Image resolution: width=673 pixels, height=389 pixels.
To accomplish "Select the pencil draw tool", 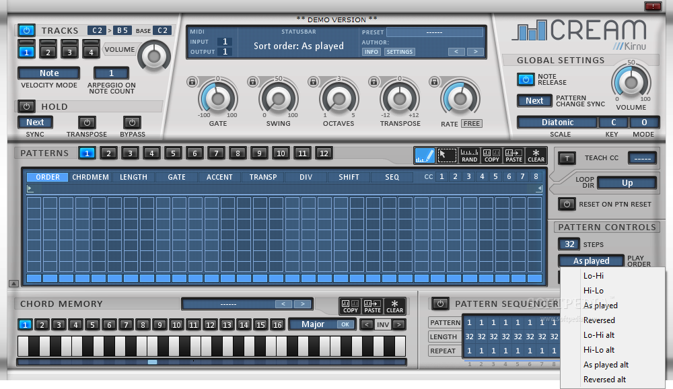I will point(425,155).
